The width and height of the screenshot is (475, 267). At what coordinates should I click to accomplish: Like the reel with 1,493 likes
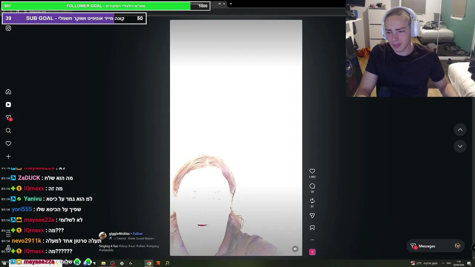tap(312, 171)
